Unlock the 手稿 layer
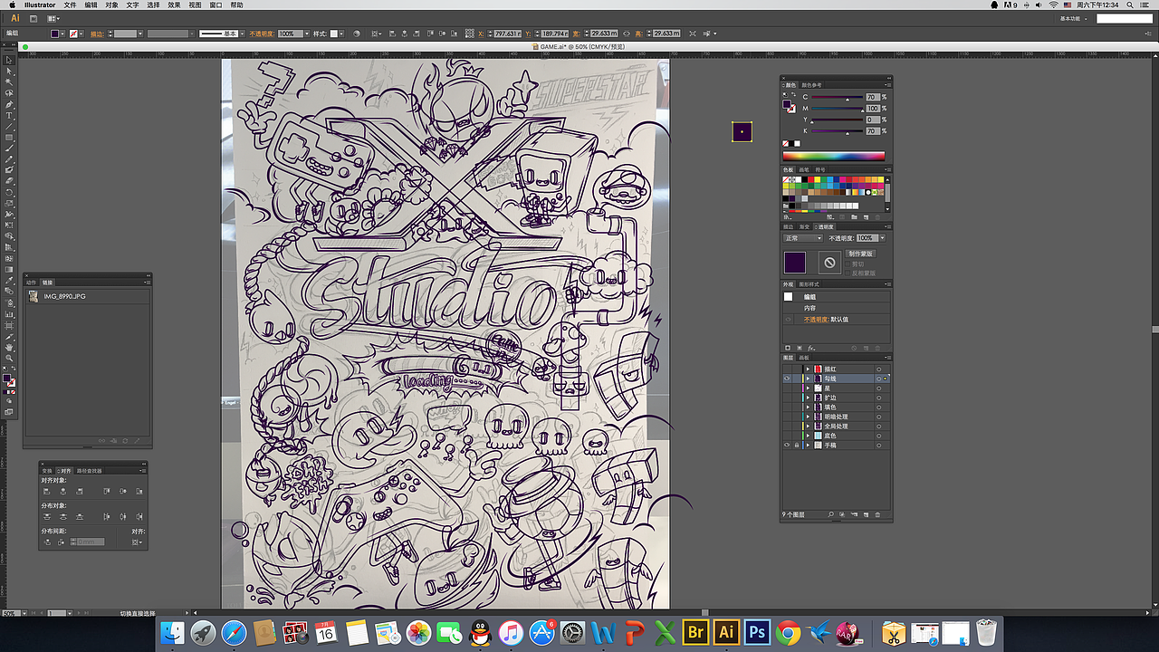This screenshot has height=652, width=1159. click(796, 446)
